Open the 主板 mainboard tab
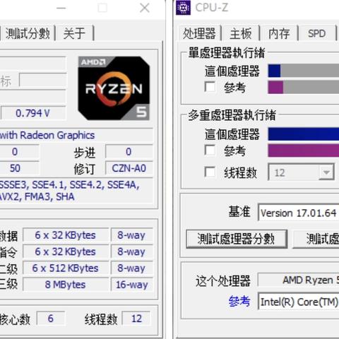Screen dimensions: 339x339 [241, 33]
